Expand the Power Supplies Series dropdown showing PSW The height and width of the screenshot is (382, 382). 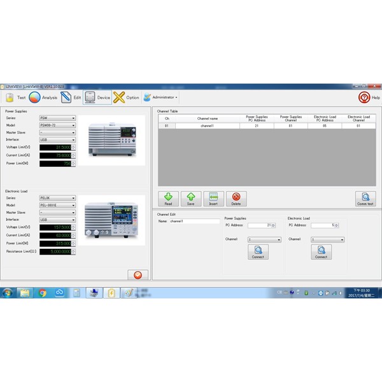57,118
